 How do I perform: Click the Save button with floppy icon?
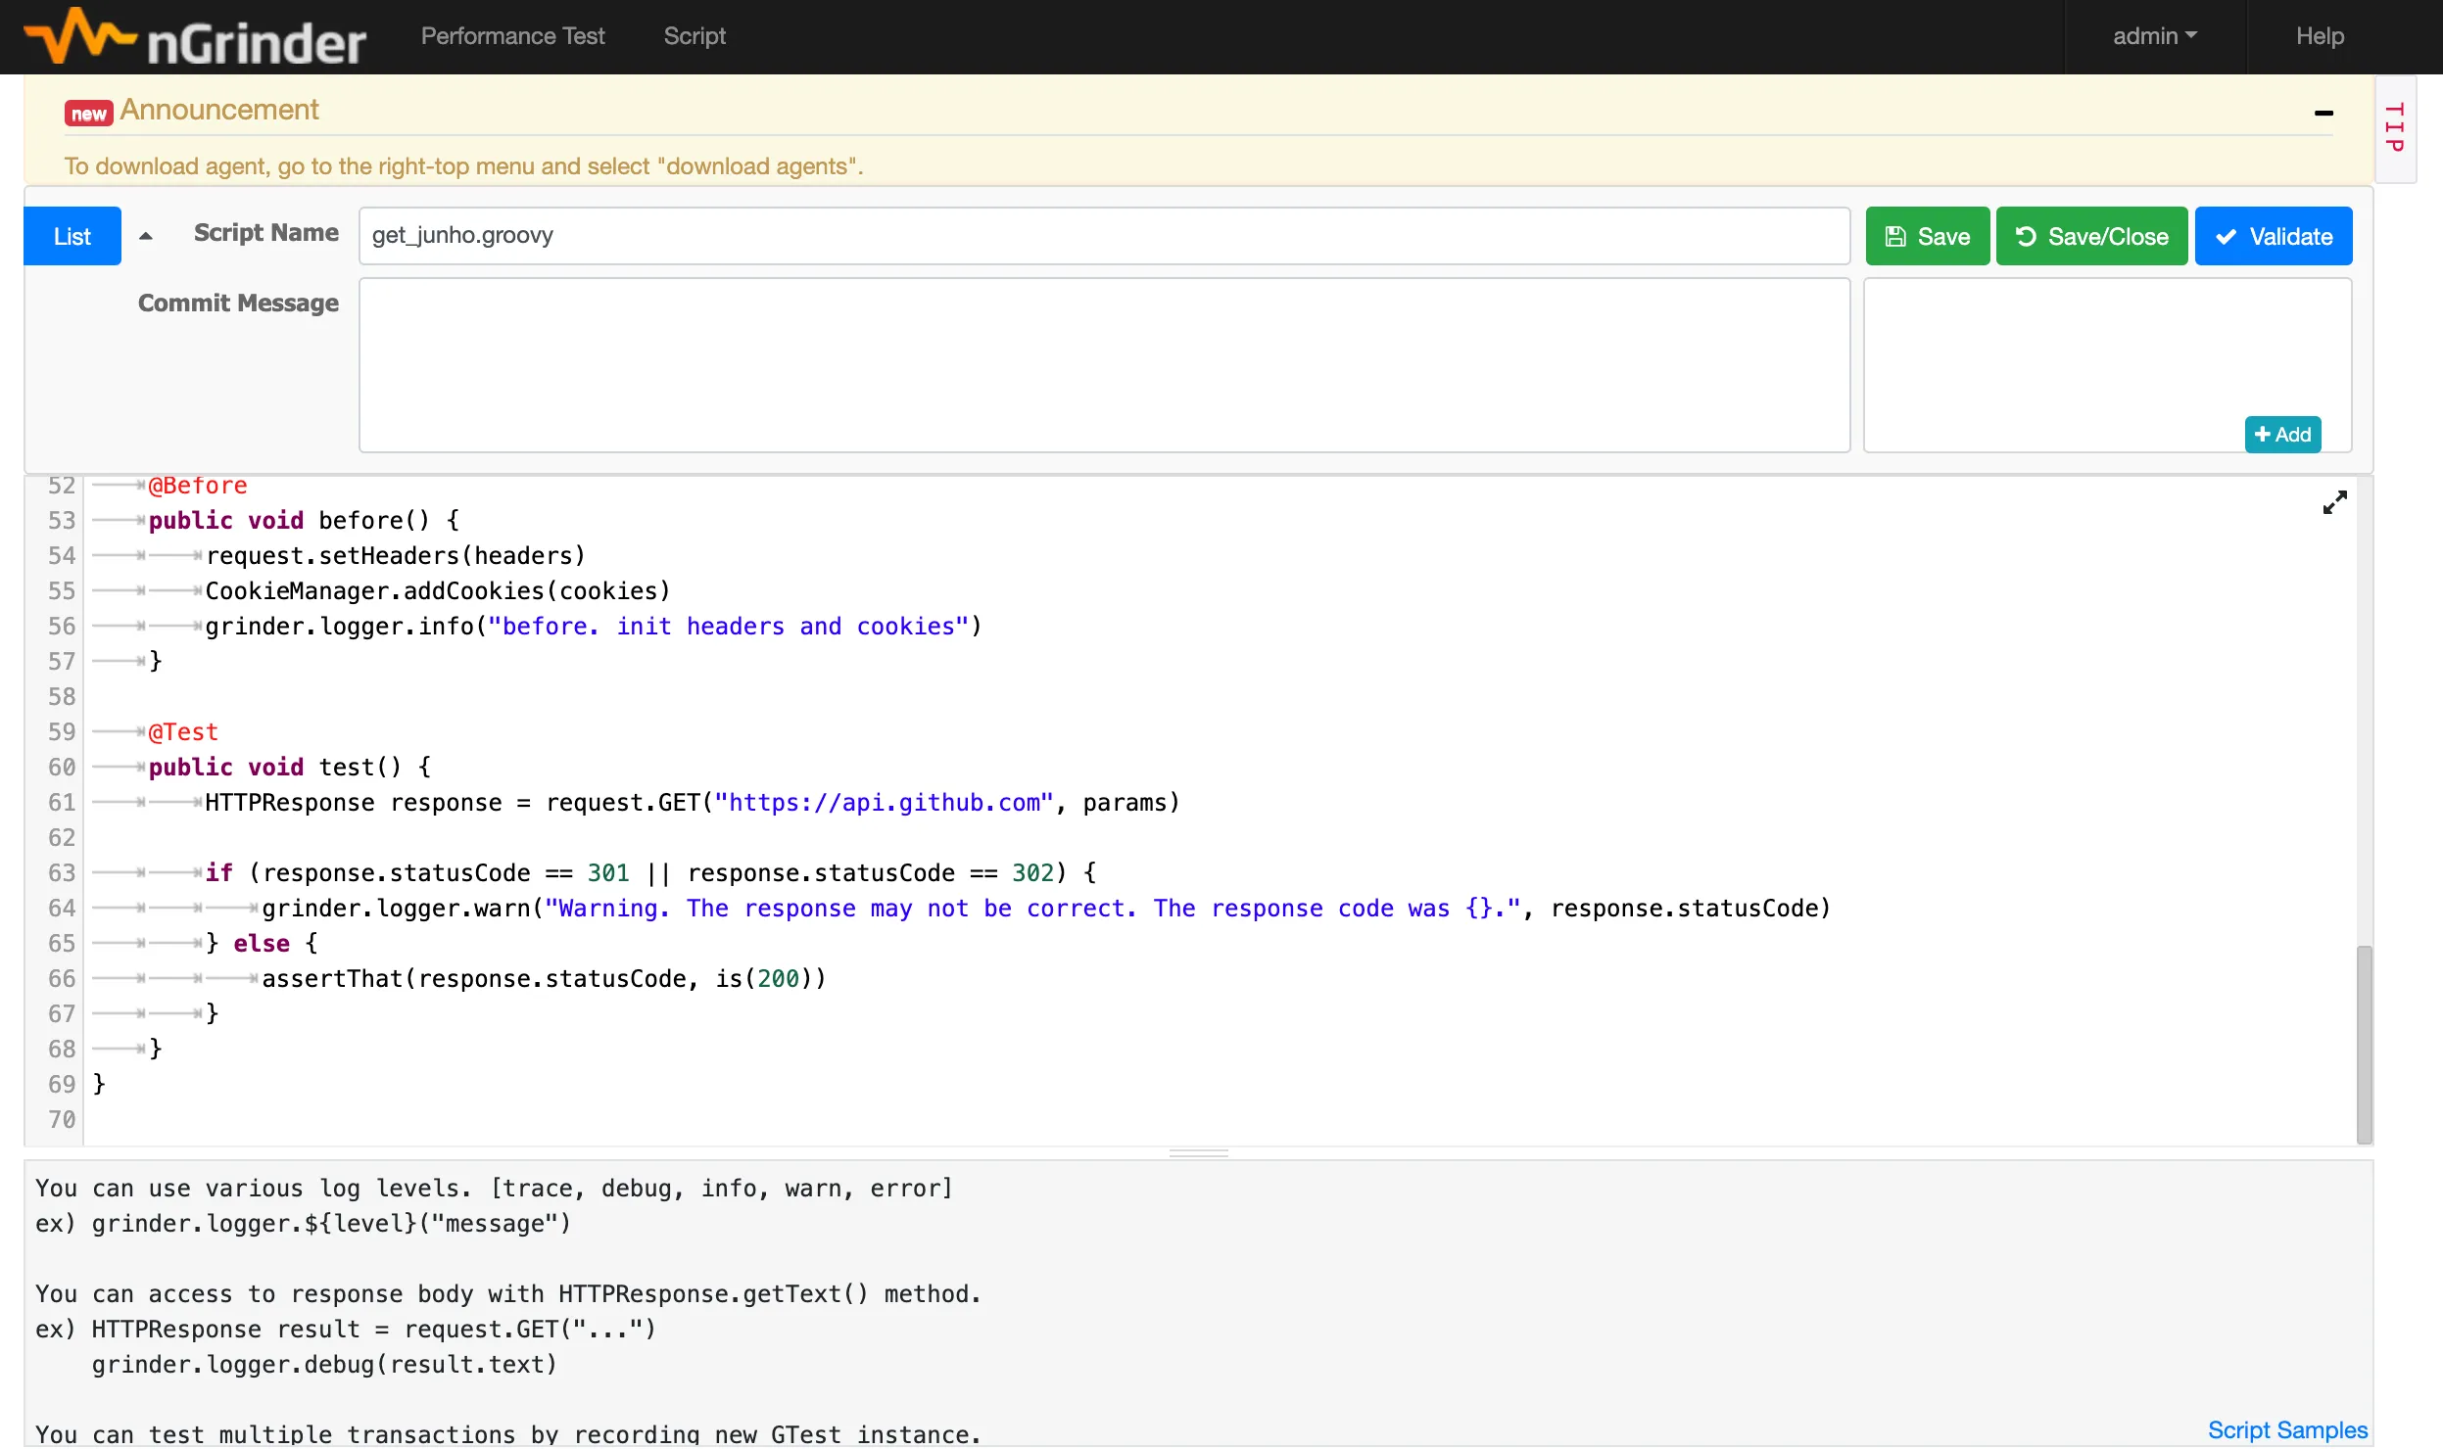pyautogui.click(x=1927, y=237)
